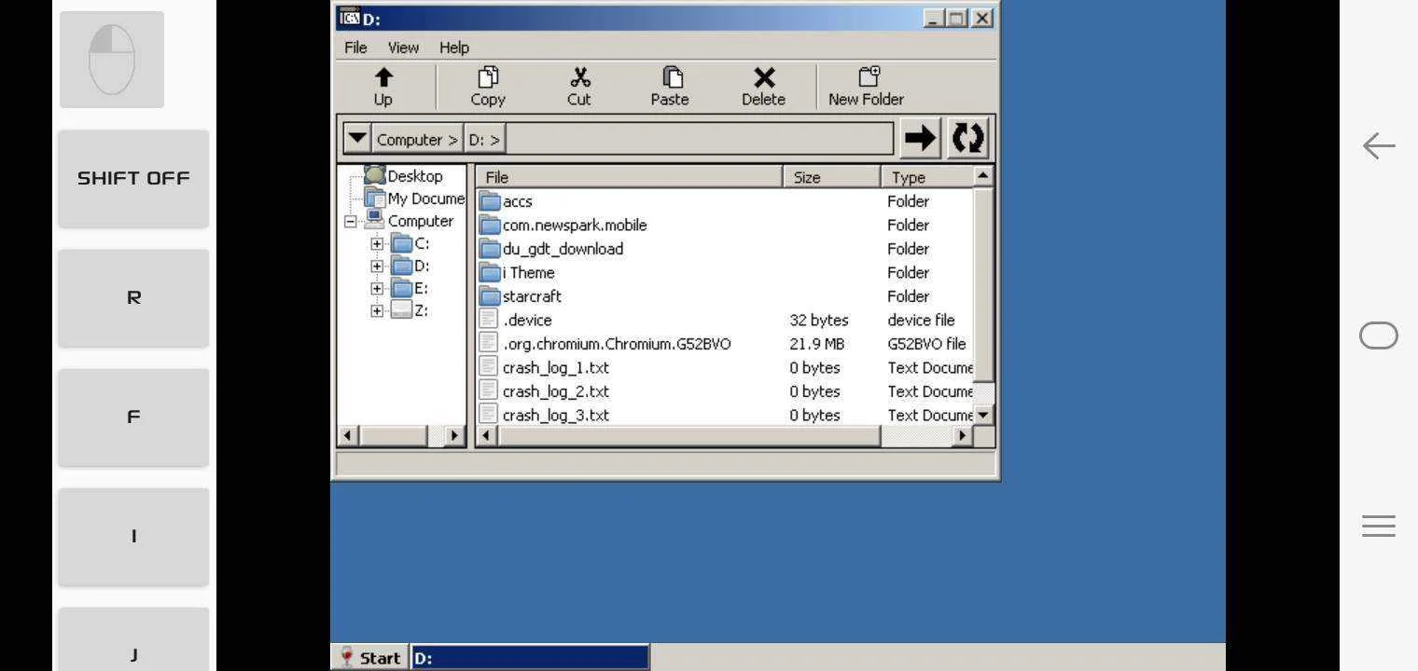Create a New Folder via toolbar
This screenshot has height=671, width=1418.
click(867, 87)
